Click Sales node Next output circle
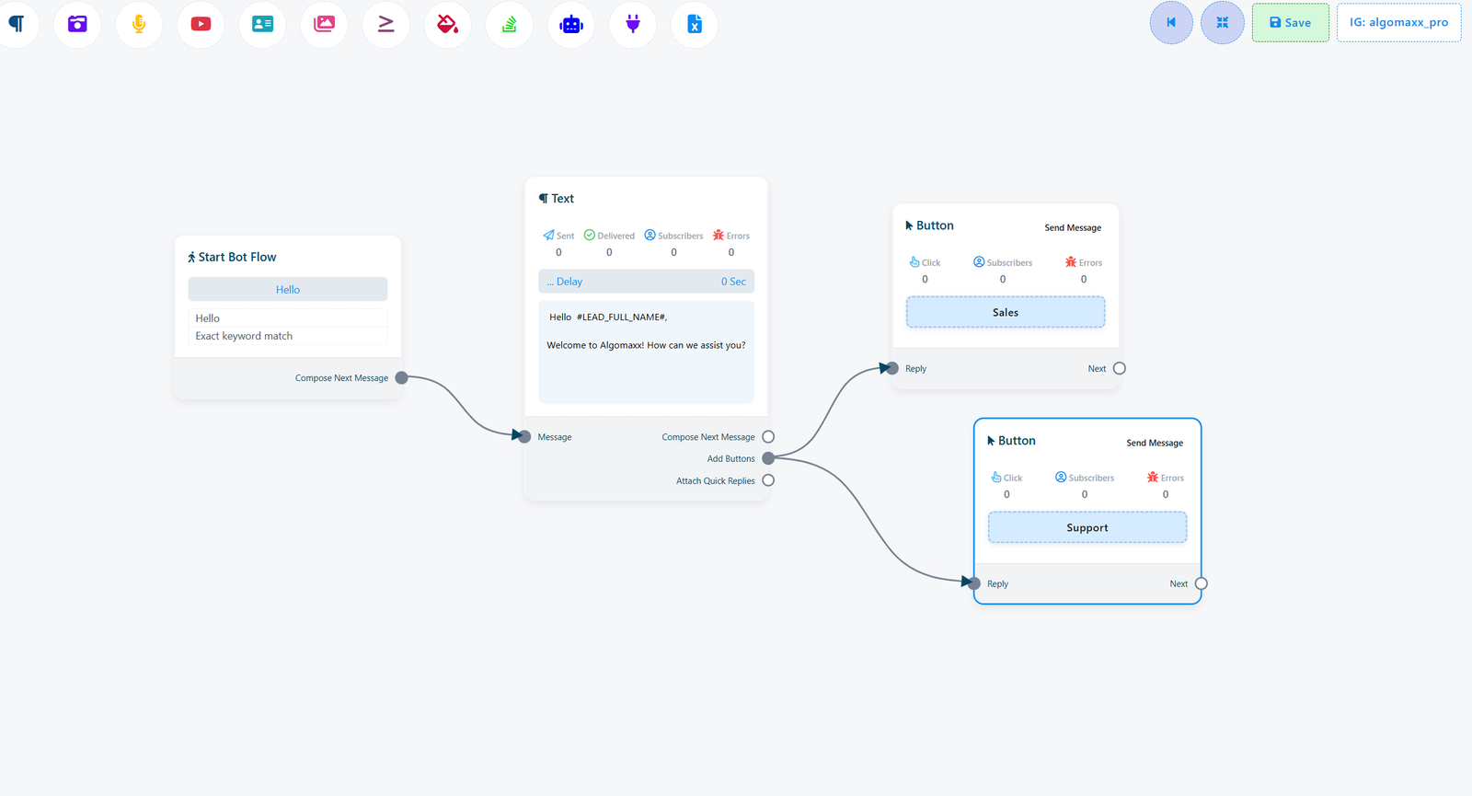 click(x=1120, y=368)
